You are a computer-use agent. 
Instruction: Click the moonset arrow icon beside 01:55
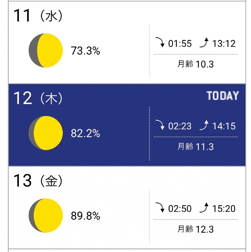pyautogui.click(x=160, y=42)
